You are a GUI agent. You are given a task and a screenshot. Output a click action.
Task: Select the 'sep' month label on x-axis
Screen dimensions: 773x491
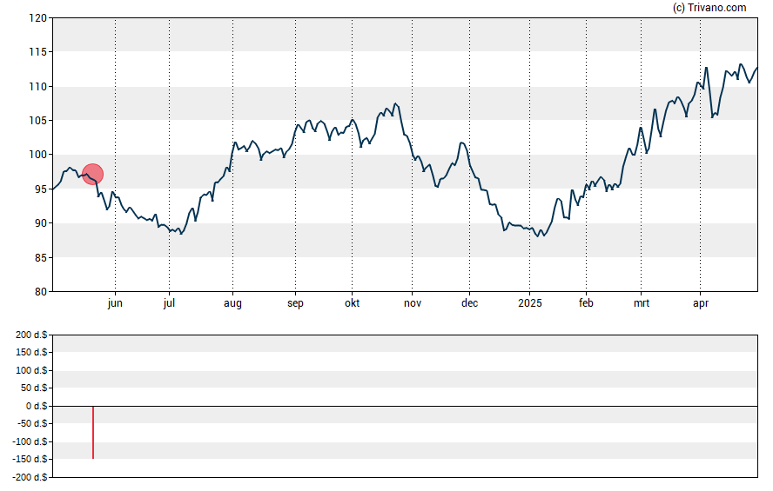click(295, 303)
